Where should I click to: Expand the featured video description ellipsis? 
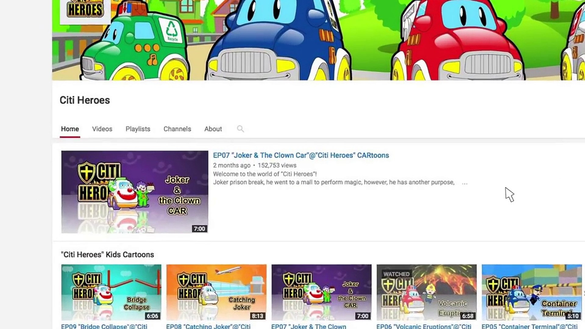click(464, 183)
